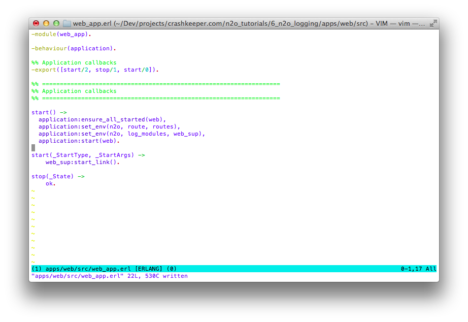
Task: Click the -export([start/2, stop/1, start/0]) line
Action: point(95,70)
